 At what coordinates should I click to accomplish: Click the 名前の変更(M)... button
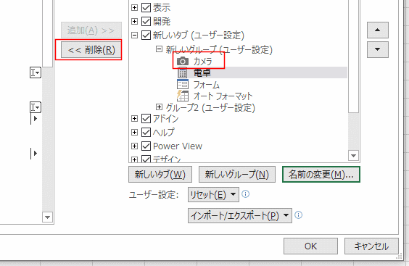[x=321, y=175]
